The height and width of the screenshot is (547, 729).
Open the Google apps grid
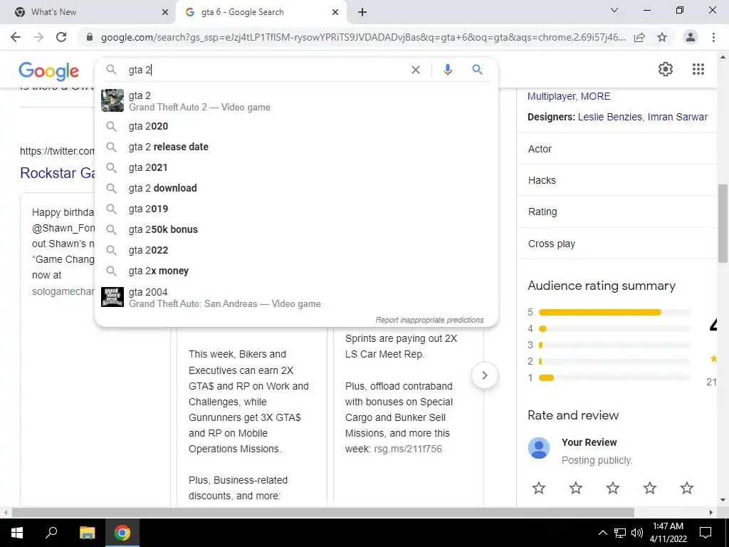coord(698,69)
